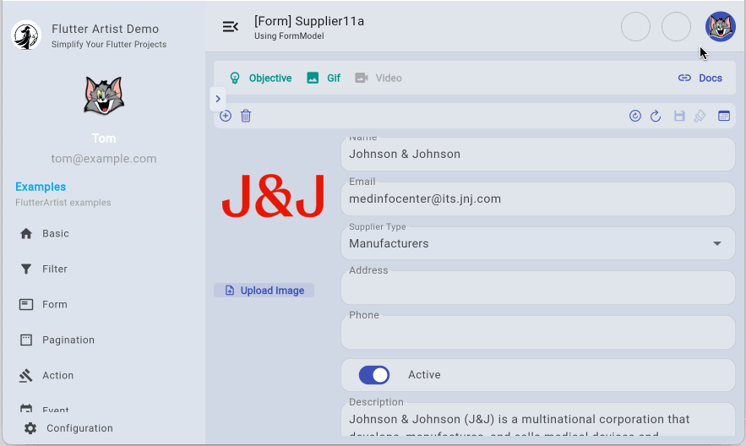Open the Docs link
The image size is (746, 446).
coord(700,78)
